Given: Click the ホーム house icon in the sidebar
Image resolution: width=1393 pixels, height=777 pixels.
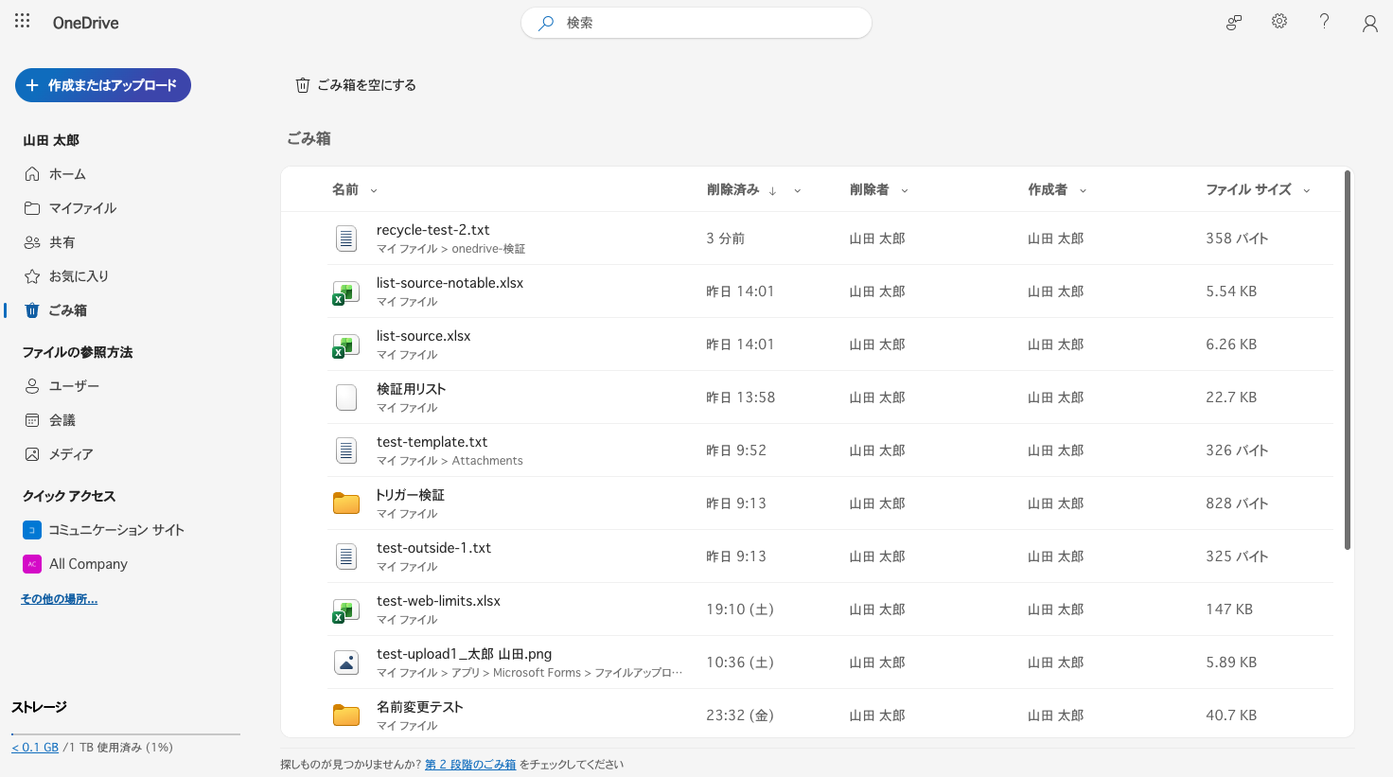Looking at the screenshot, I should point(32,174).
